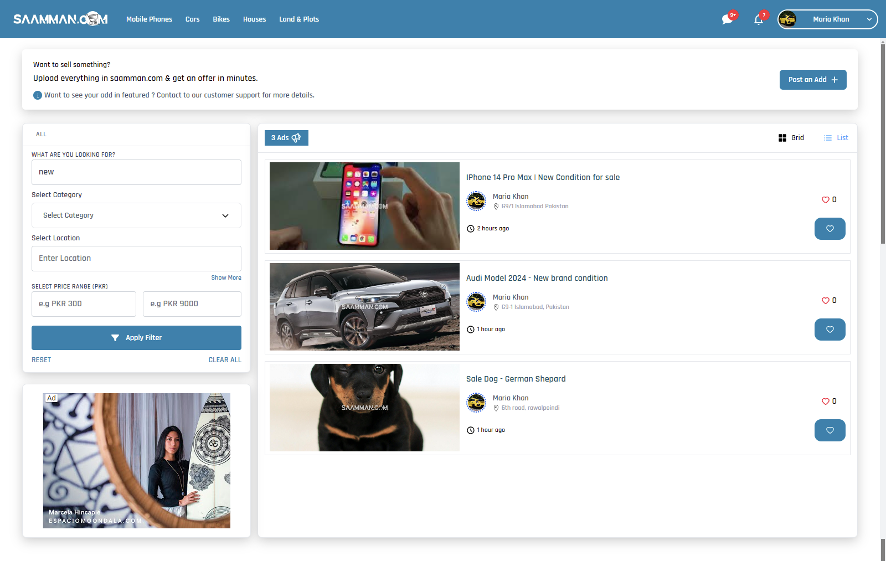Switch to Grid view
This screenshot has width=886, height=561.
click(x=791, y=138)
